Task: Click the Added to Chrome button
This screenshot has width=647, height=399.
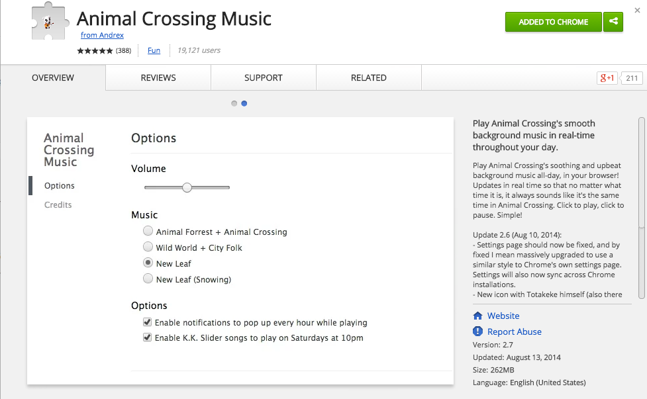Action: 553,22
